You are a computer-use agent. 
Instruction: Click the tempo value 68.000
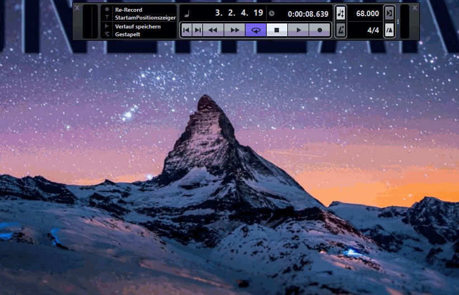pyautogui.click(x=367, y=13)
